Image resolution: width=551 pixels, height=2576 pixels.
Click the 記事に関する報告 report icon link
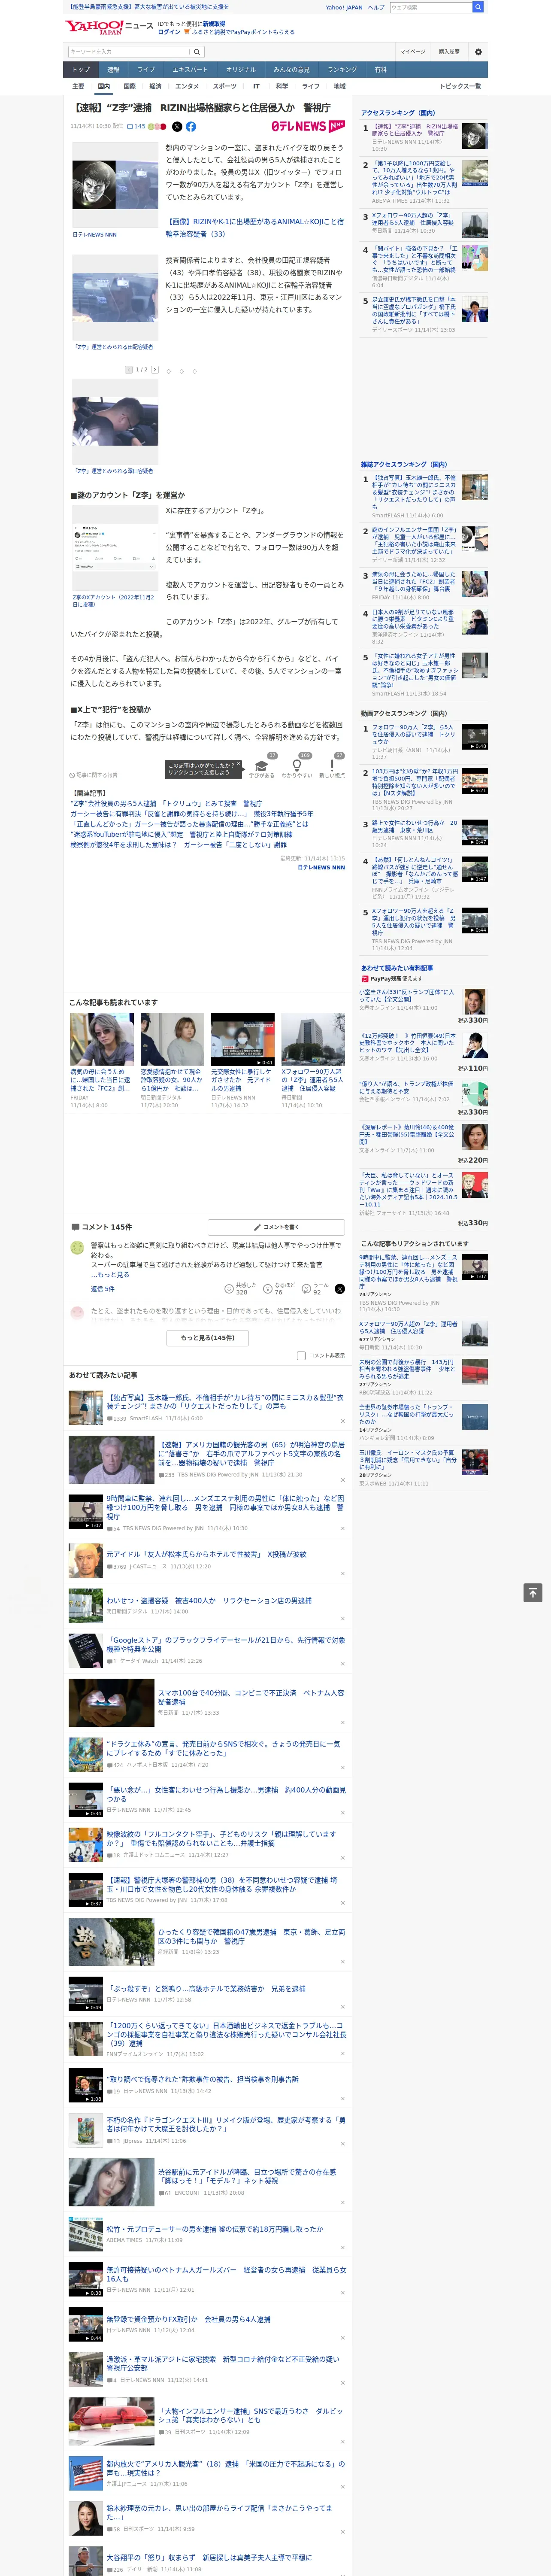pyautogui.click(x=93, y=774)
